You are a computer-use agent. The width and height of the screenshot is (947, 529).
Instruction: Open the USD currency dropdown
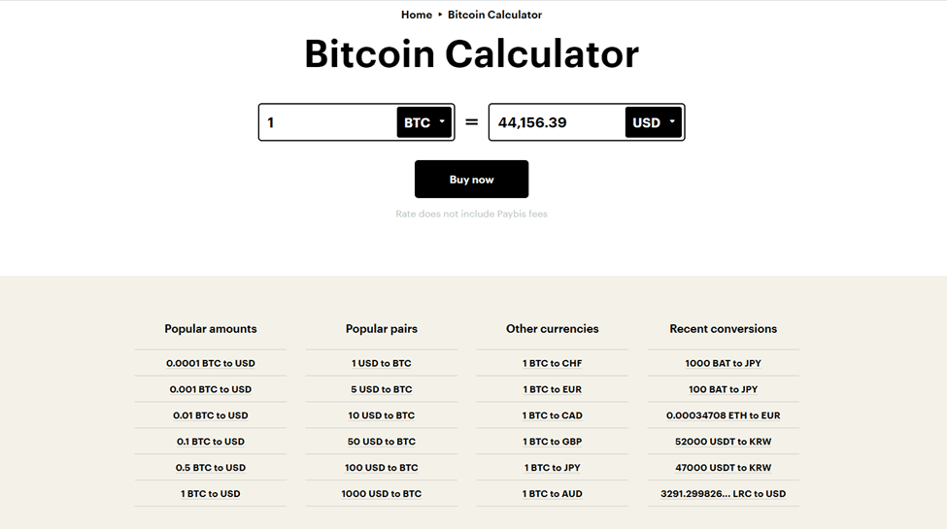[x=653, y=122]
